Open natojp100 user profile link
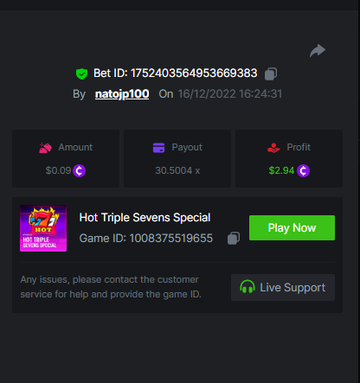This screenshot has height=383, width=360. coord(122,94)
